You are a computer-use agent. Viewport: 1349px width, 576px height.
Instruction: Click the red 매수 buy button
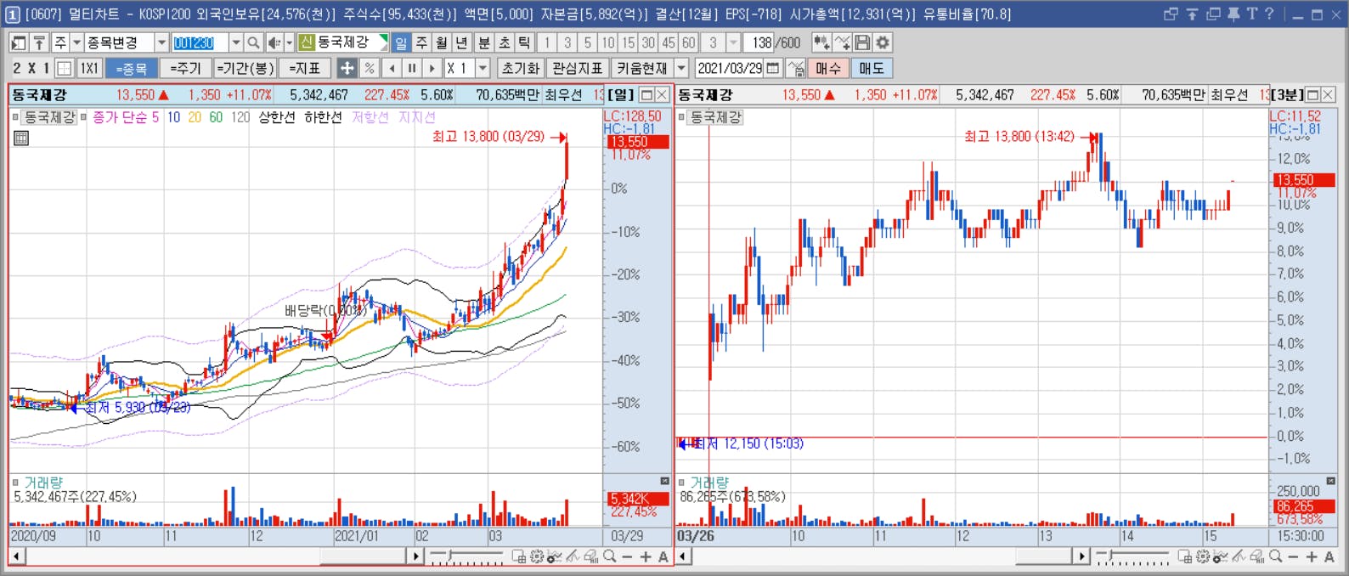[x=828, y=68]
